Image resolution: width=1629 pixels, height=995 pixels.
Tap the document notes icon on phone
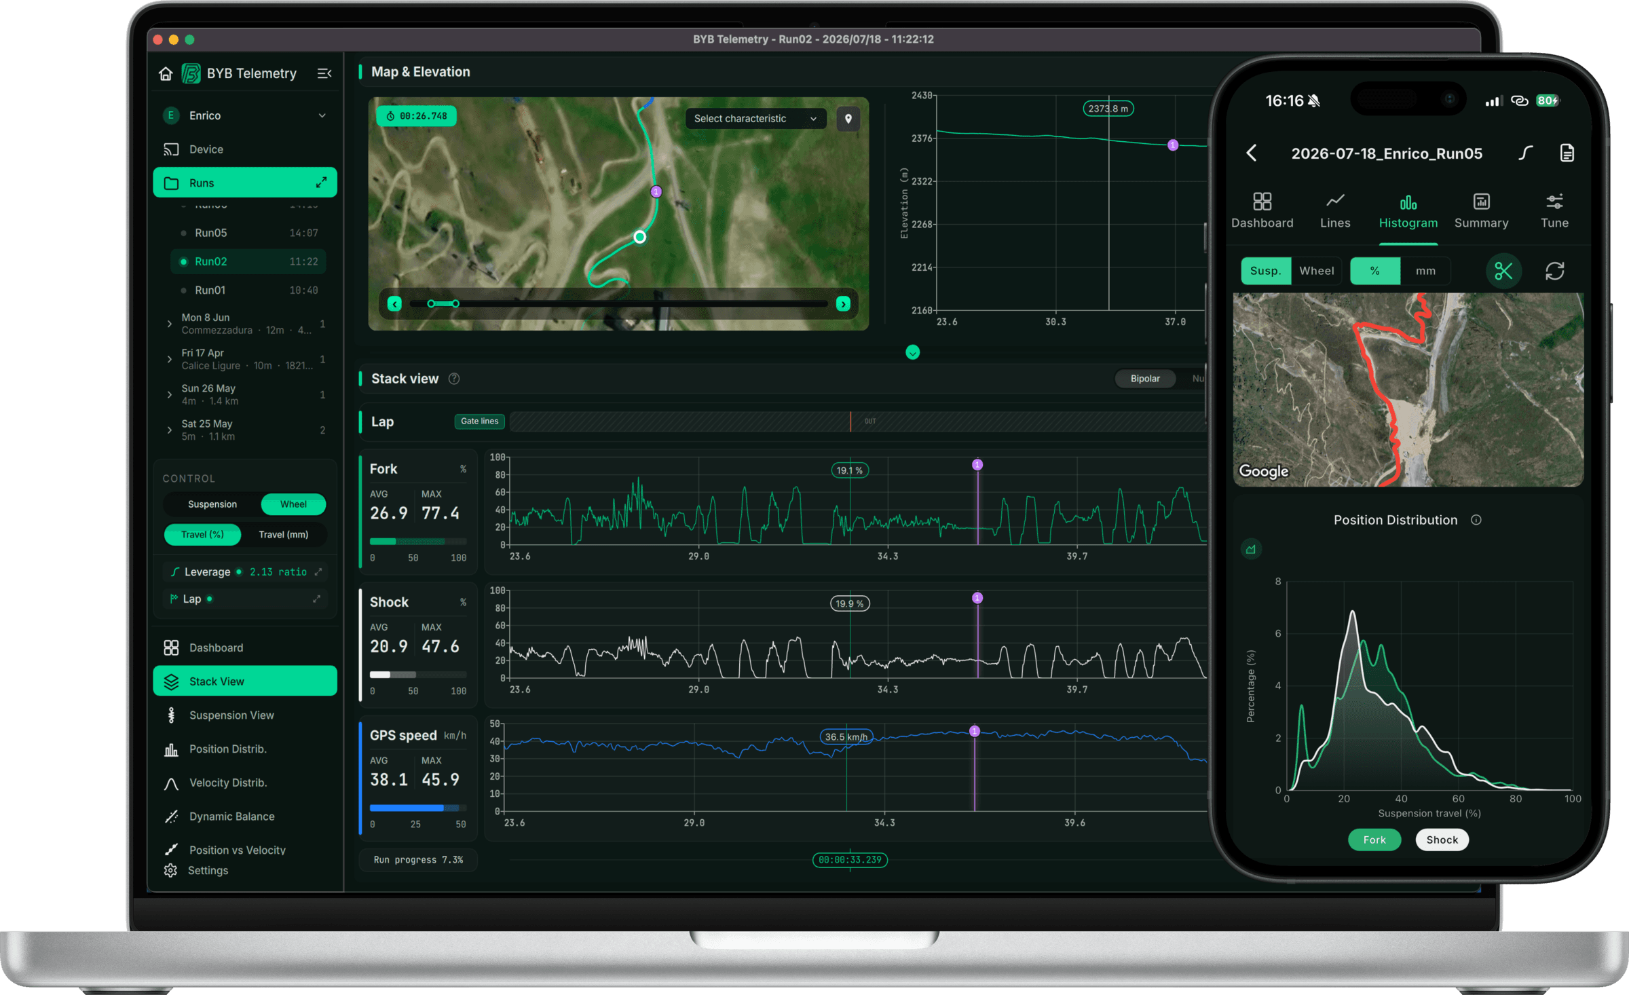tap(1567, 153)
